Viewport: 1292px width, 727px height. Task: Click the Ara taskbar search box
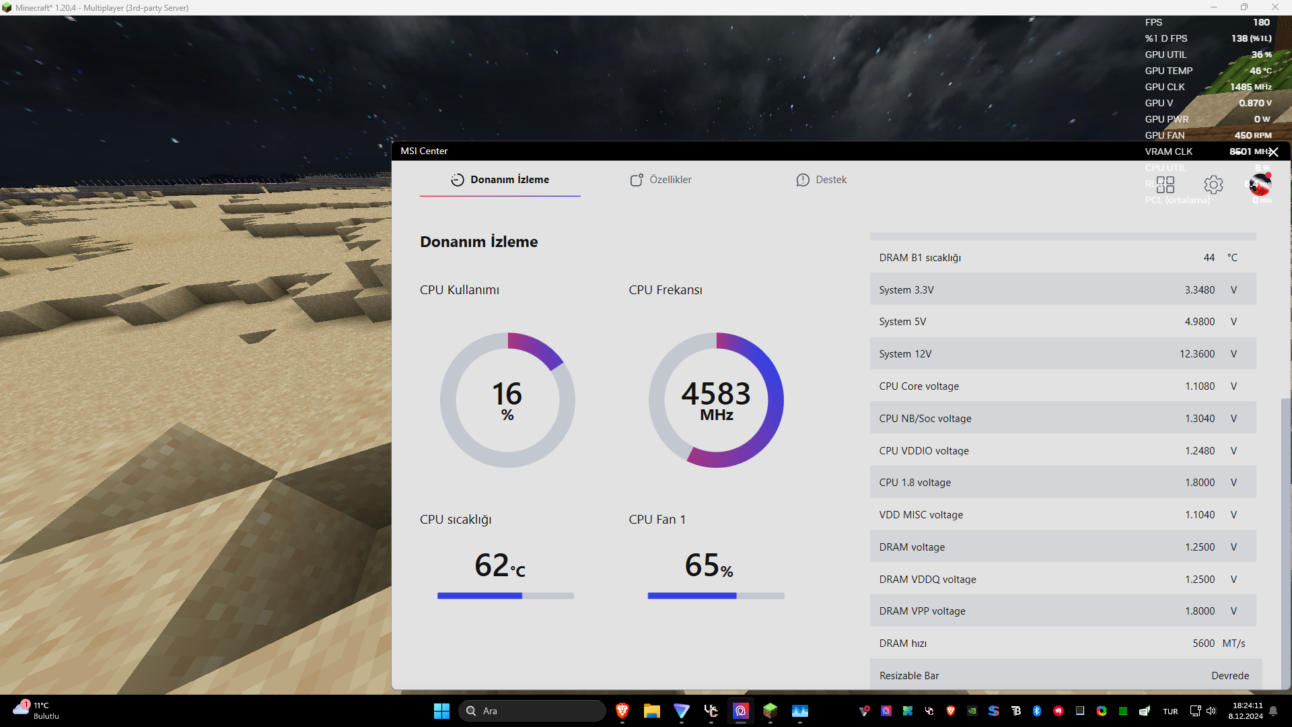click(532, 711)
